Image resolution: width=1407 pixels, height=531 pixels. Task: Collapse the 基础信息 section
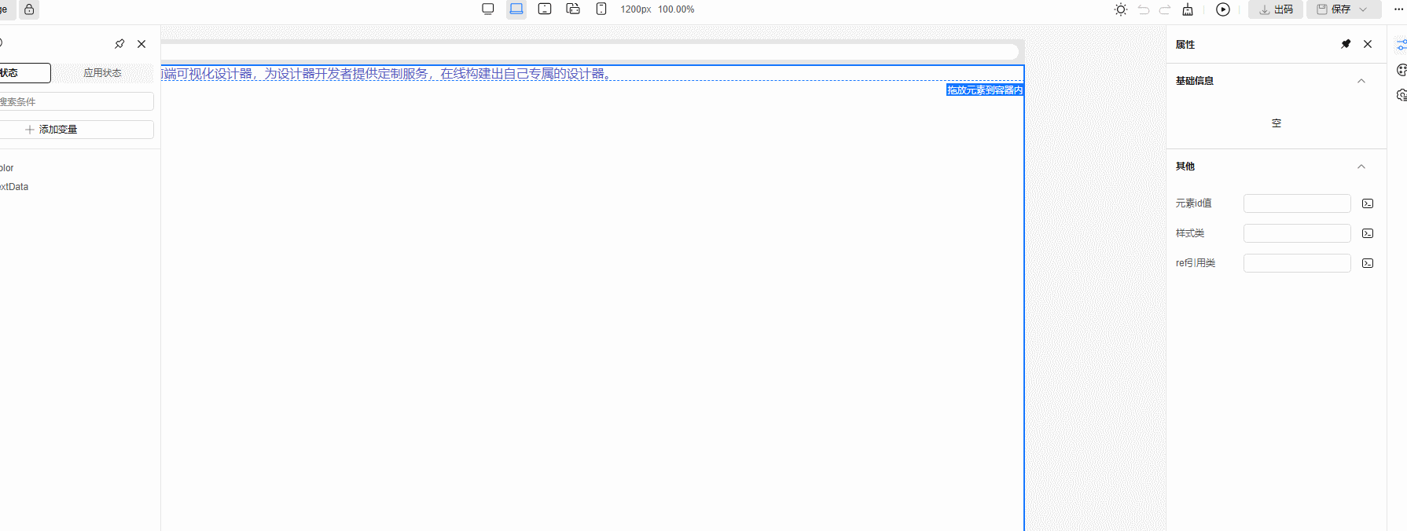(1361, 81)
